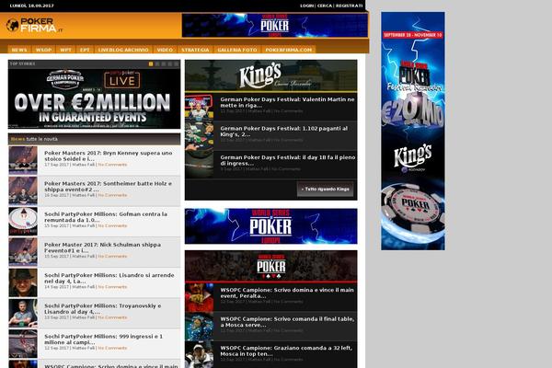Viewport: 552px width, 368px height.
Task: Read 'Gofman centra la remuntada' article
Action: [x=106, y=217]
